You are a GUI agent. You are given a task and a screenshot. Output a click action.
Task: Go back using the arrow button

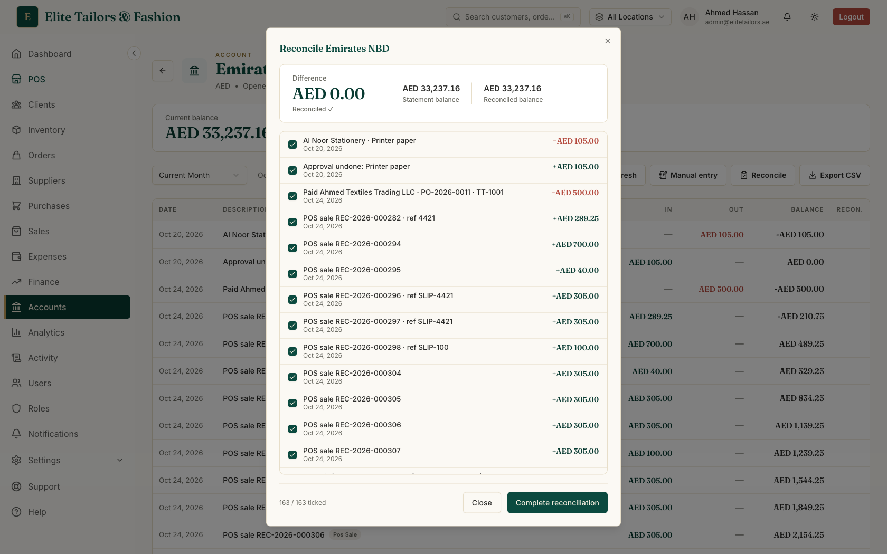coord(163,71)
